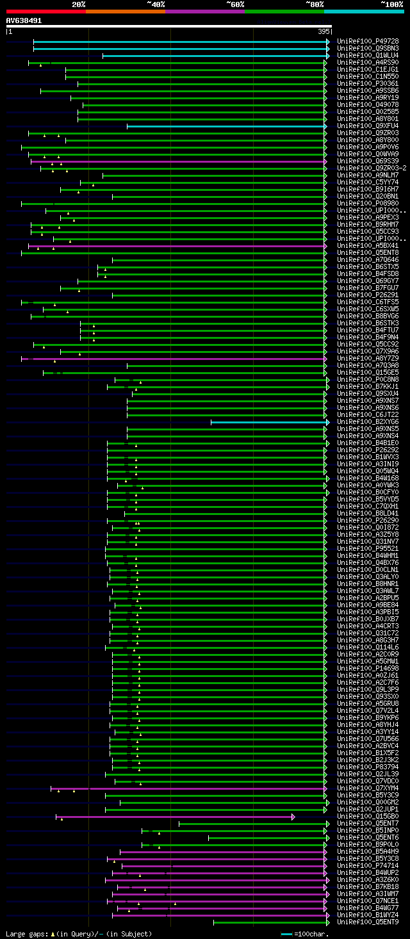Select hit label UniRef100_Q7V2L4

(x=368, y=710)
